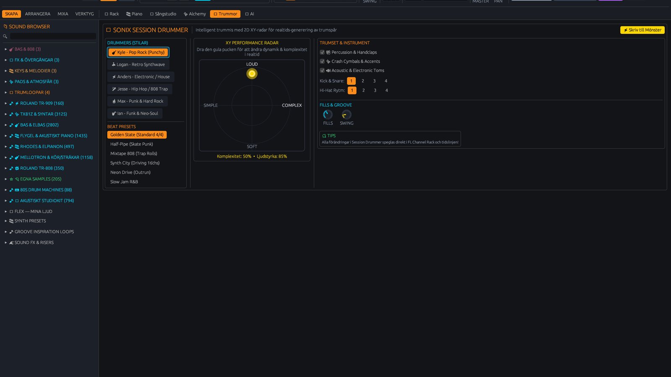Select Hi-Hat Rytm variation 3

(x=375, y=90)
